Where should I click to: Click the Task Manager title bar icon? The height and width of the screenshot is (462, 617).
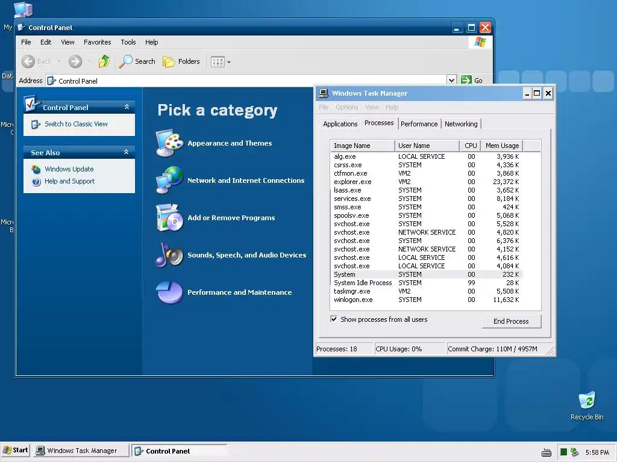pyautogui.click(x=324, y=93)
